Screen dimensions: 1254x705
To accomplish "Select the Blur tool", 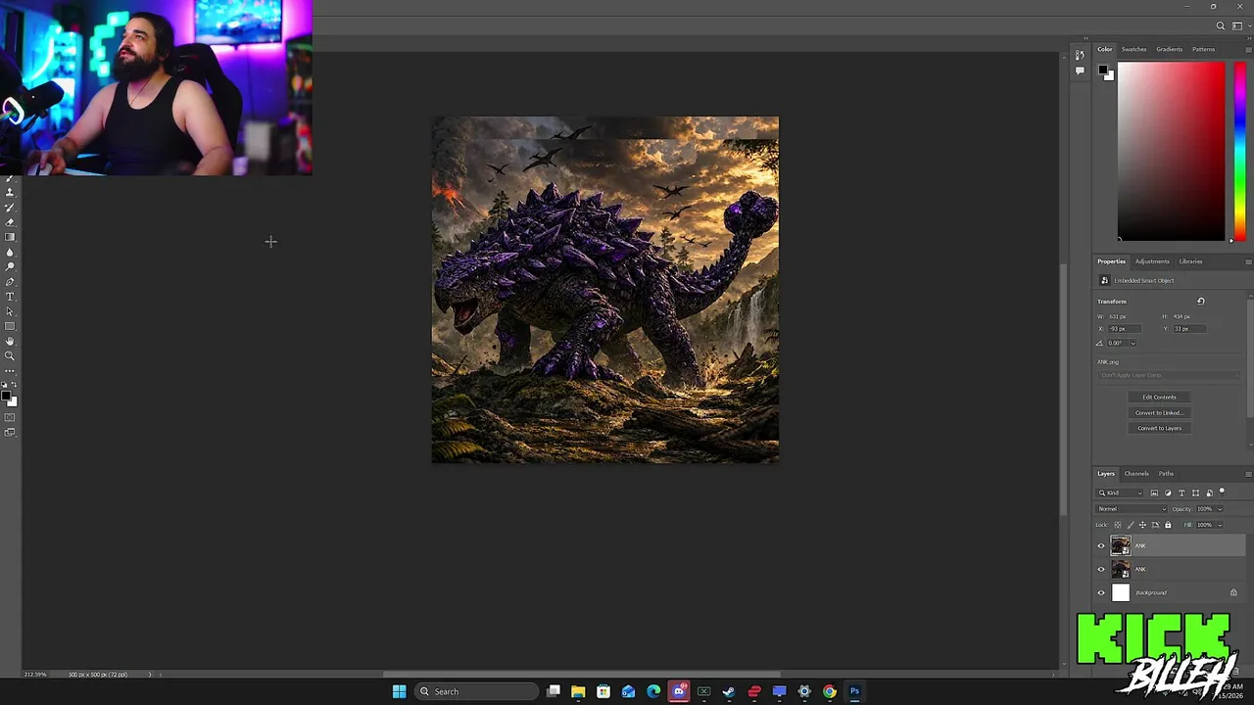I will [10, 252].
